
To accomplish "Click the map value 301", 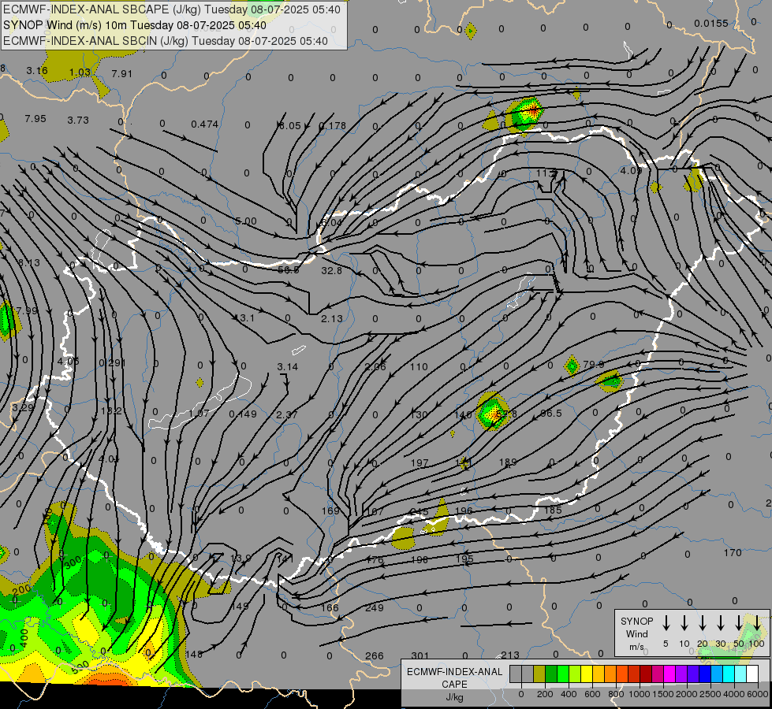I will point(420,656).
